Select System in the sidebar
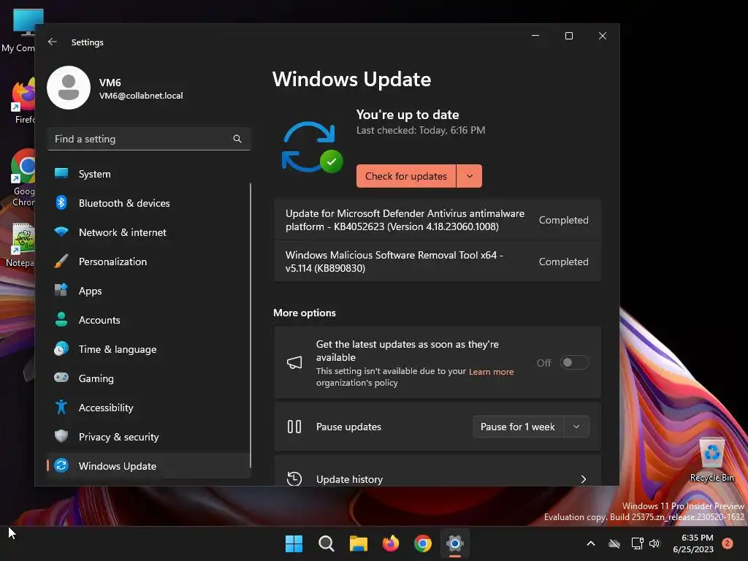This screenshot has width=748, height=561. pyautogui.click(x=149, y=174)
